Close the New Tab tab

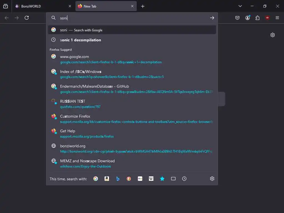(132, 6)
